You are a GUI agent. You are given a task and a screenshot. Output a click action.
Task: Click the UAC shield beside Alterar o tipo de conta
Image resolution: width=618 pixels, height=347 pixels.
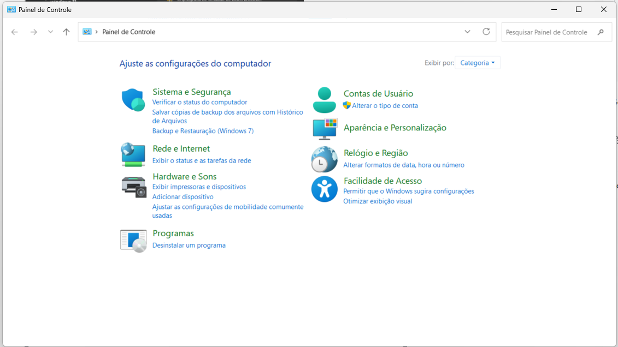(347, 105)
